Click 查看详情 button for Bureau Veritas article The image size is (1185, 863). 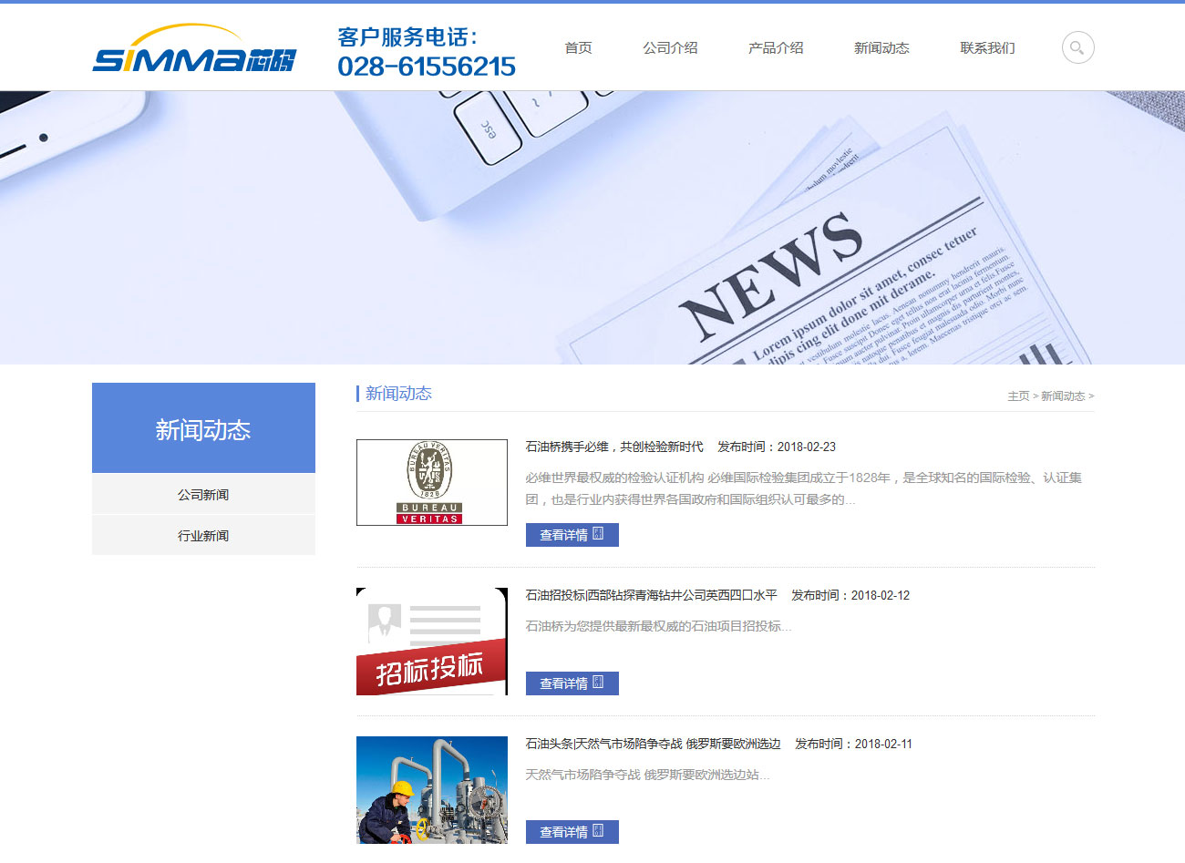point(572,535)
